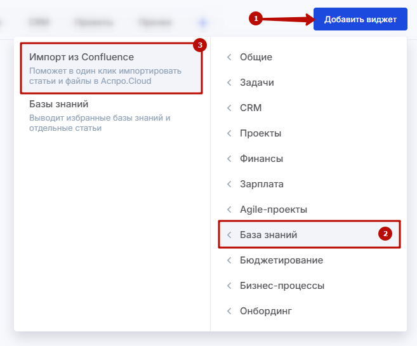
Task: Open the blurred Проекты top tab
Action: pyautogui.click(x=94, y=22)
